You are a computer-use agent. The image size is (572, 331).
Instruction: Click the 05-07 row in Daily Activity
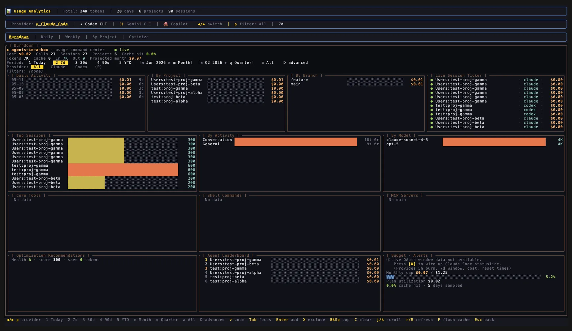pos(77,93)
